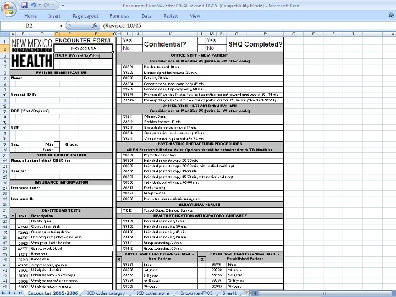Check the Confidential Yes box
Image resolution: width=396 pixels, height=297 pixels.
tap(119, 40)
